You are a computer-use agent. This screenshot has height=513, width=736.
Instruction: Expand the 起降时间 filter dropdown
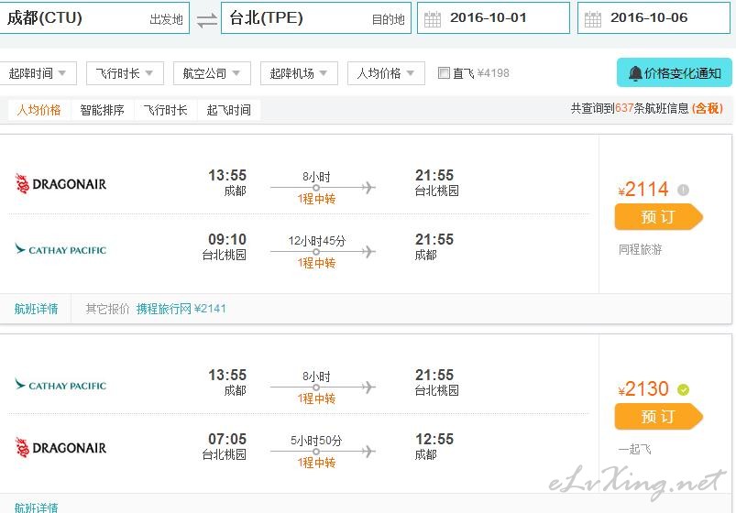coord(37,73)
